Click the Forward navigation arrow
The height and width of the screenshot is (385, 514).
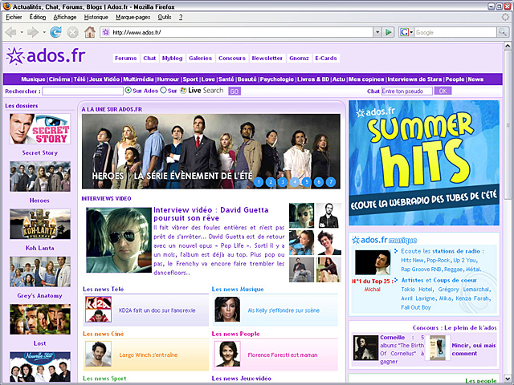(33, 32)
